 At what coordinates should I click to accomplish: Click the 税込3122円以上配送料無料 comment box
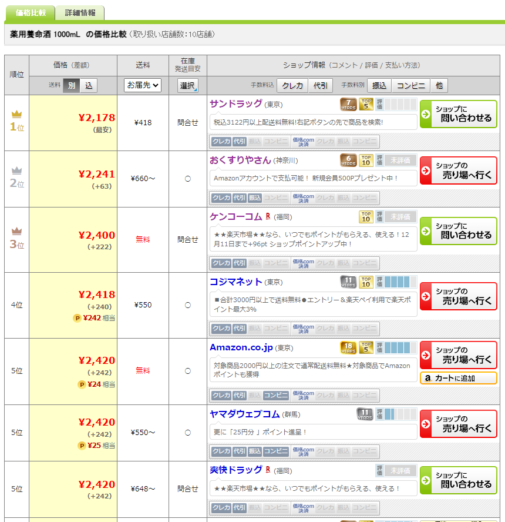[x=313, y=122]
